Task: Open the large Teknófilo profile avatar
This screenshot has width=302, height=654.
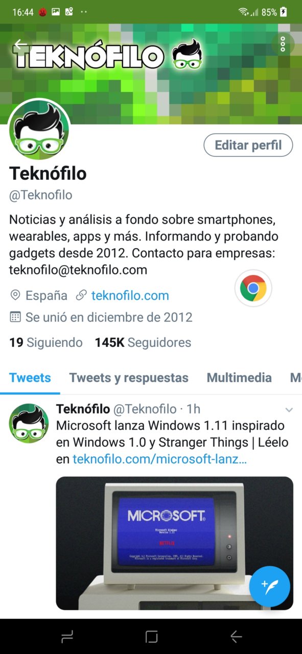Action: (39, 129)
